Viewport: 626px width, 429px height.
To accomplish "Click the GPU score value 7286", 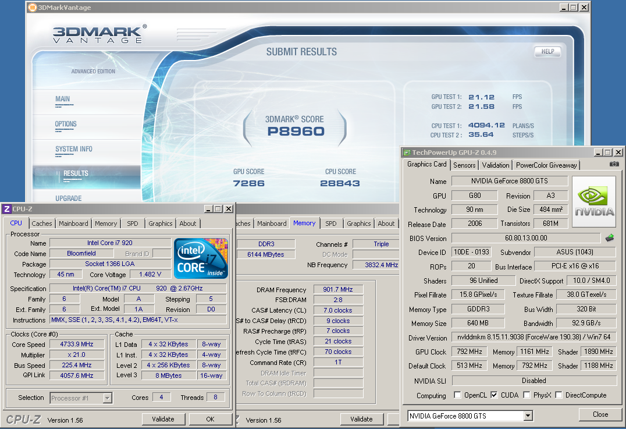I will [x=249, y=183].
